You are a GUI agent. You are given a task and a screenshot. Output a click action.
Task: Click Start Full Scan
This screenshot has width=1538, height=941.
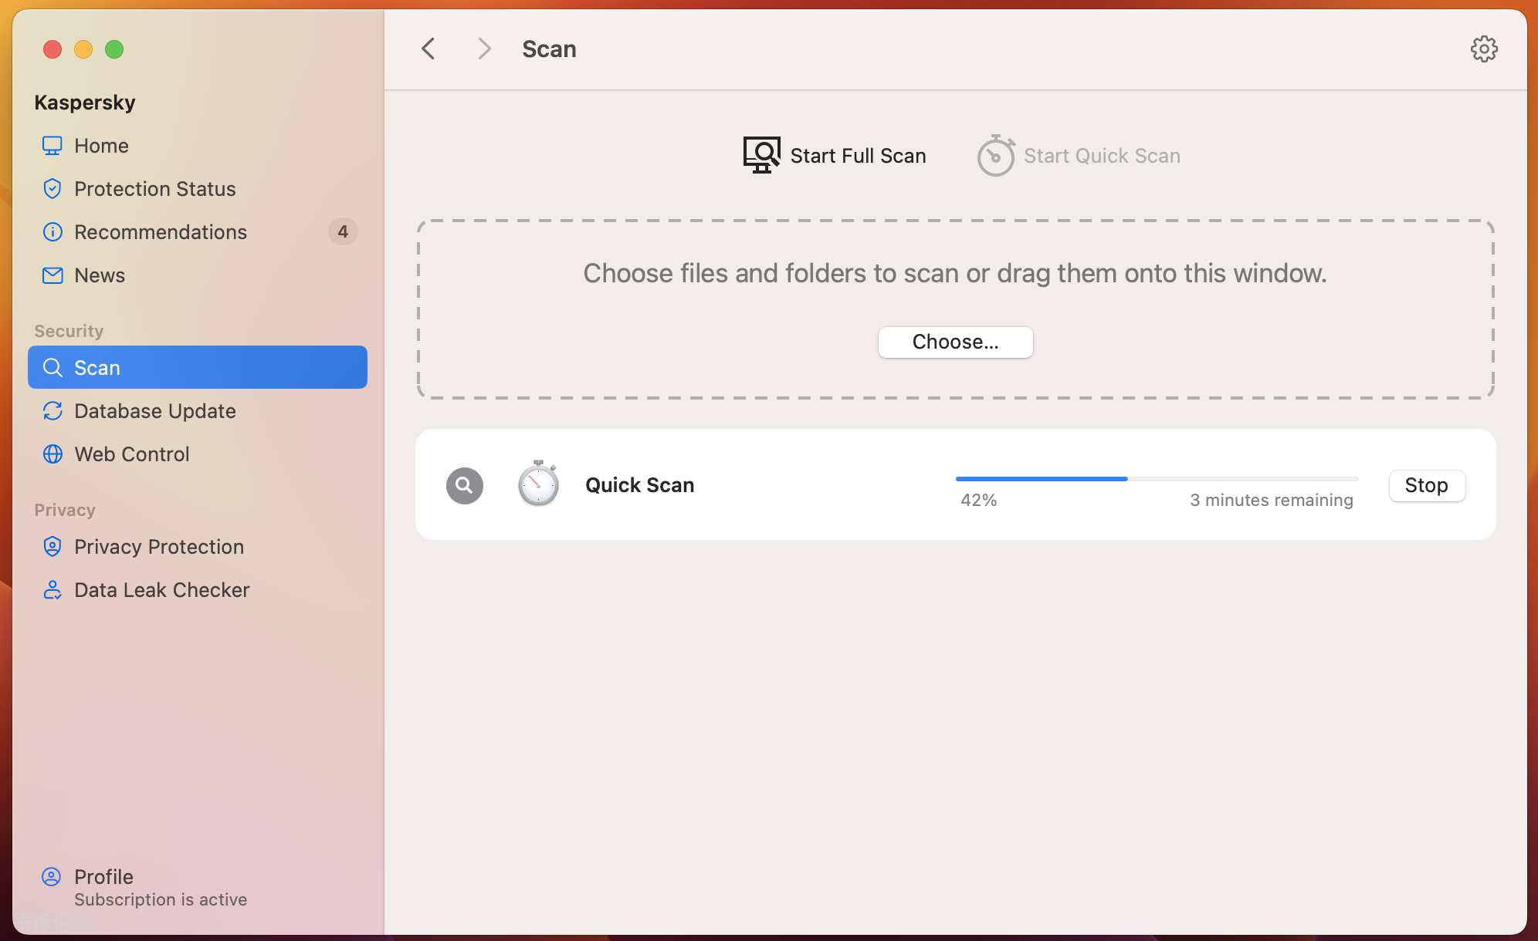tap(835, 155)
